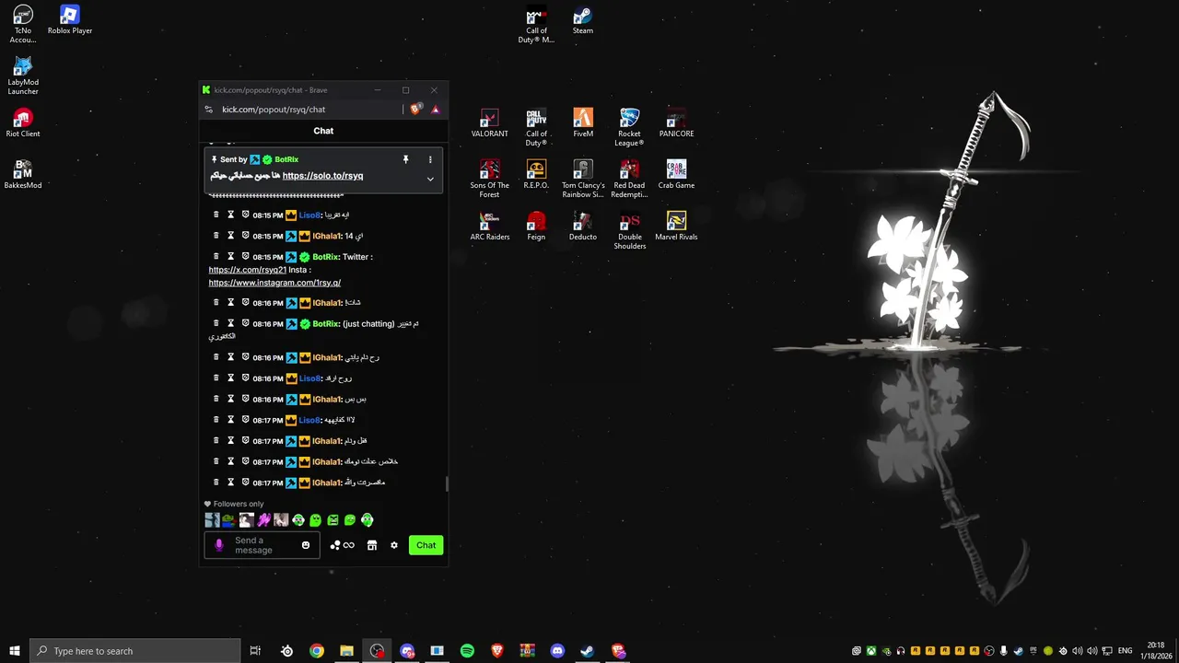Open the Windows Start button
This screenshot has height=663, width=1179.
15,651
